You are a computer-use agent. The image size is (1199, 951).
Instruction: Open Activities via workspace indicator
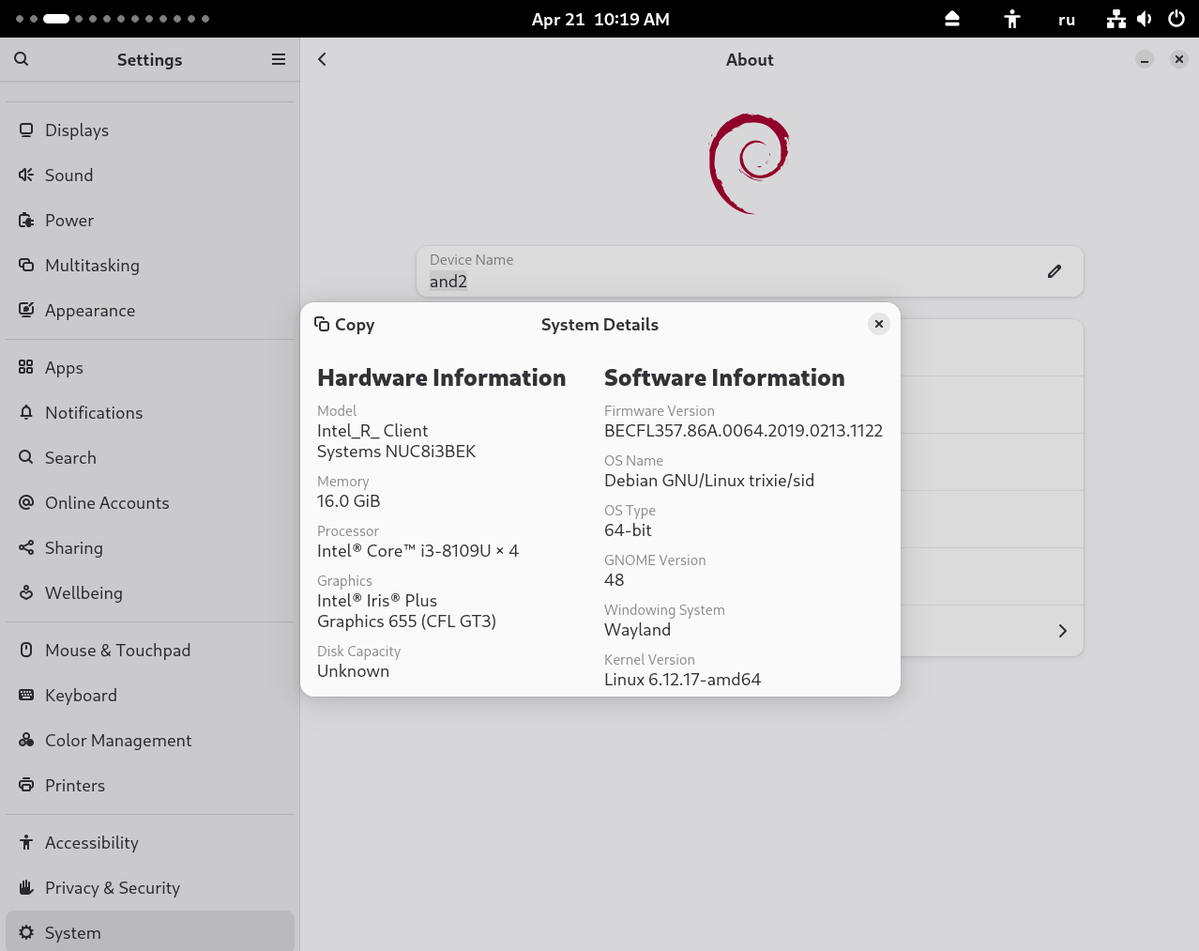(x=113, y=19)
